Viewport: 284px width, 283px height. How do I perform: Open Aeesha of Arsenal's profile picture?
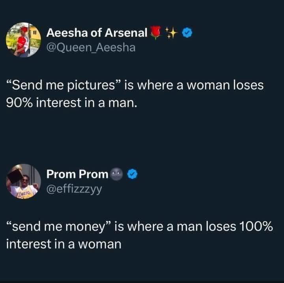(24, 40)
